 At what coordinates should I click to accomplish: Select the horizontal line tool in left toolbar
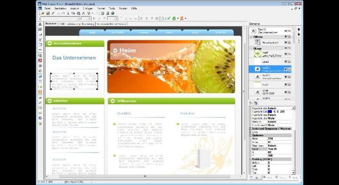[40, 50]
